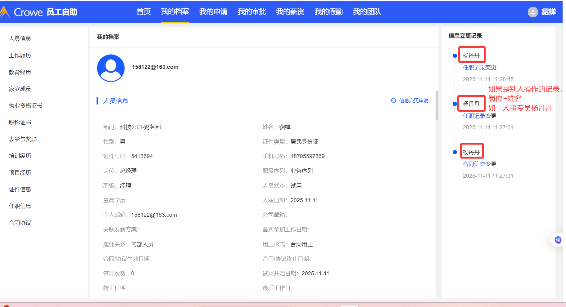The image size is (566, 307).
Task: Switch to 我的申请 tab
Action: pyautogui.click(x=213, y=12)
